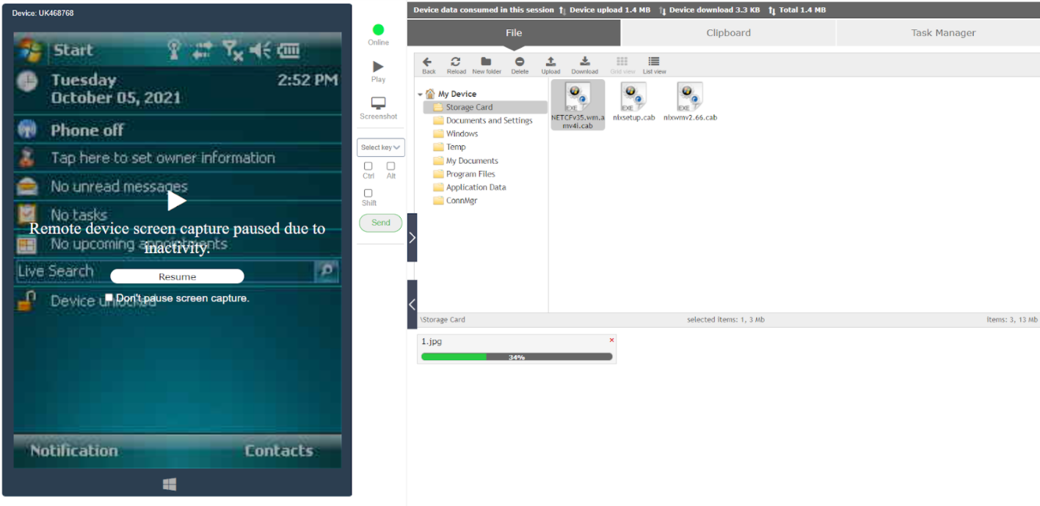
Task: Click the large play overlay on device screen
Action: click(176, 200)
